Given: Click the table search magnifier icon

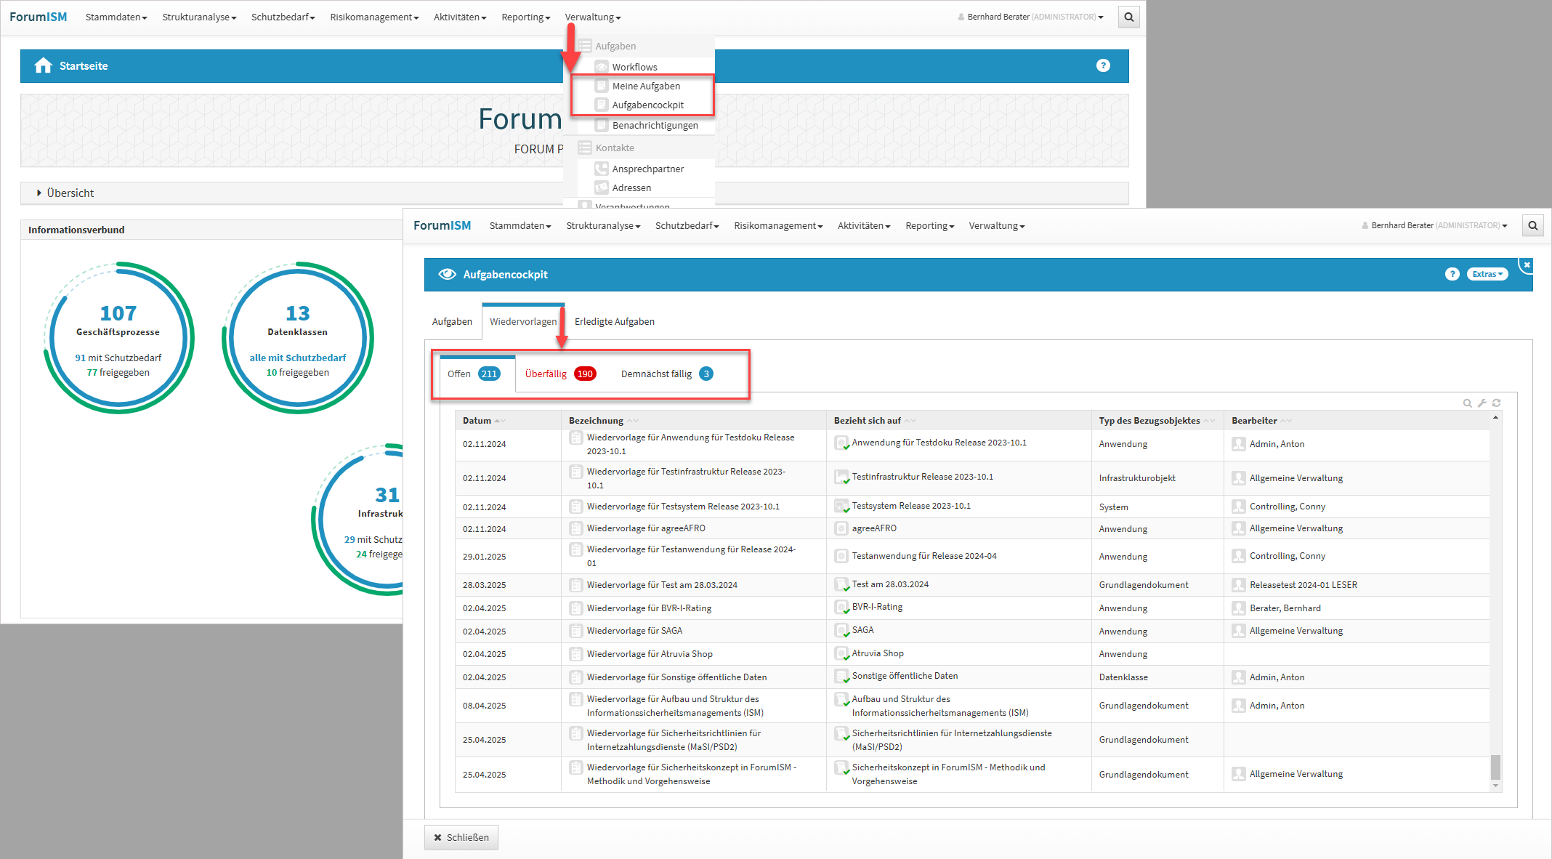Looking at the screenshot, I should (x=1467, y=403).
